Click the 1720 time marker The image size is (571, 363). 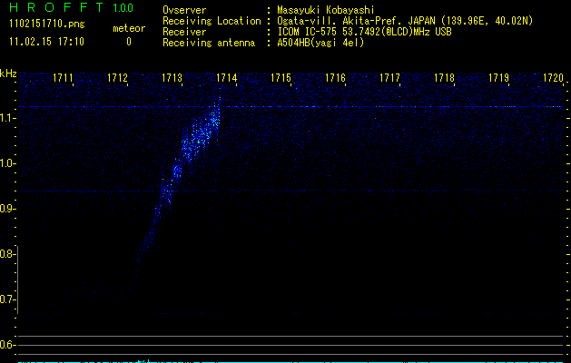pos(553,79)
